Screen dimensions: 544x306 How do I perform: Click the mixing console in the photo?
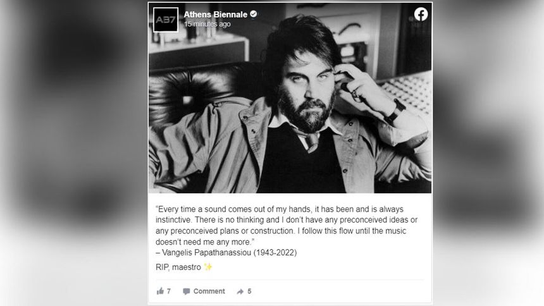tap(408, 91)
